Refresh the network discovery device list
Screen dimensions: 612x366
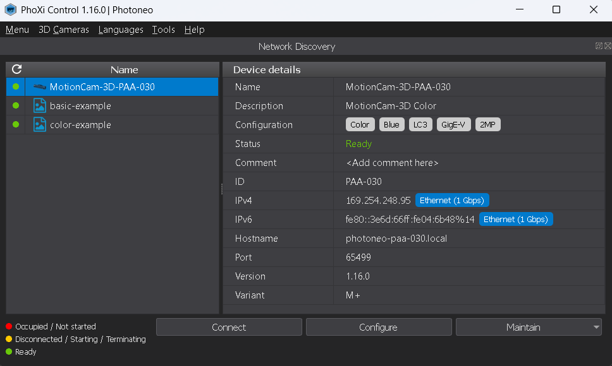pyautogui.click(x=17, y=69)
